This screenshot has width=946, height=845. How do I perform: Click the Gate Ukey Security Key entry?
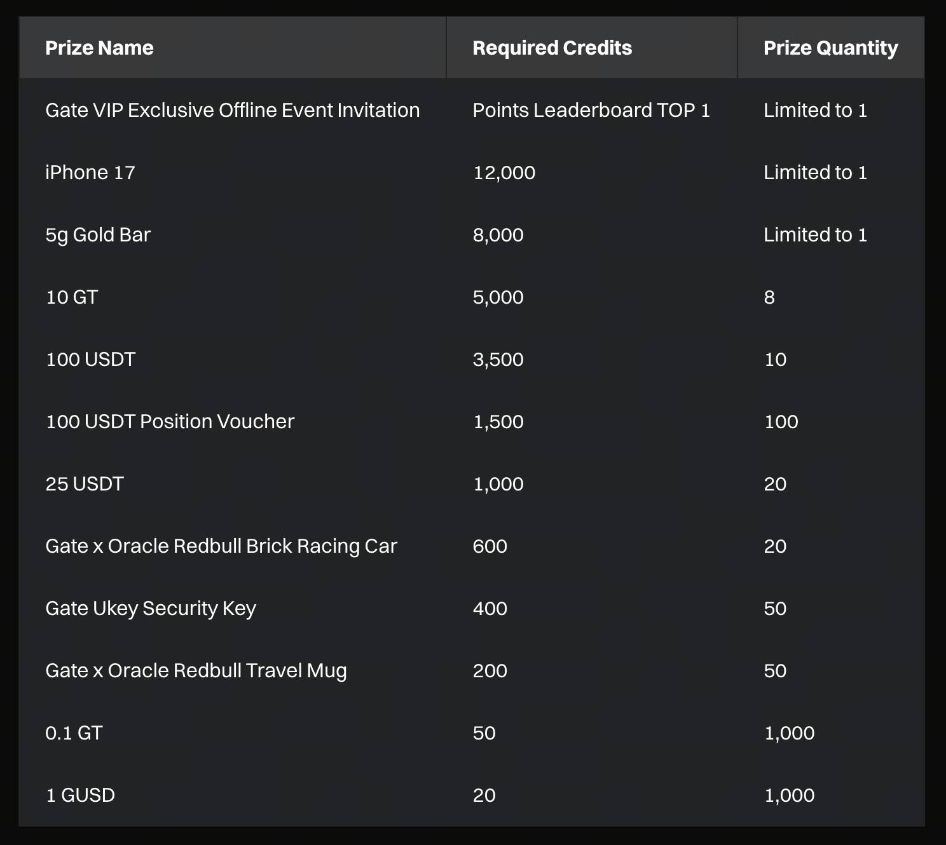pyautogui.click(x=151, y=609)
